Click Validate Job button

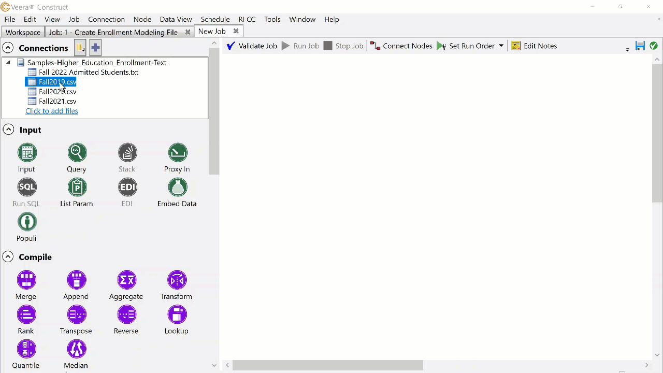click(252, 46)
